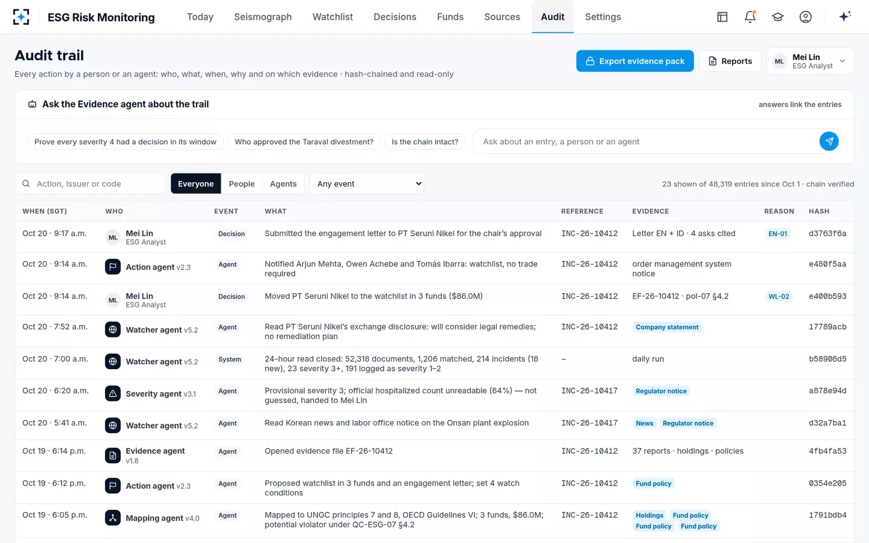Filter entries to People only
Screen dimensions: 869x543
(x=241, y=183)
